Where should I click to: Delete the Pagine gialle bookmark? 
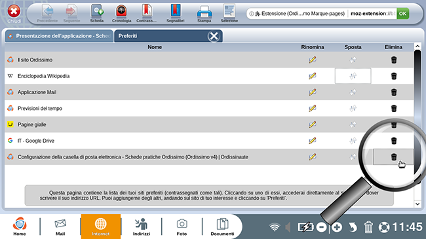coord(394,124)
